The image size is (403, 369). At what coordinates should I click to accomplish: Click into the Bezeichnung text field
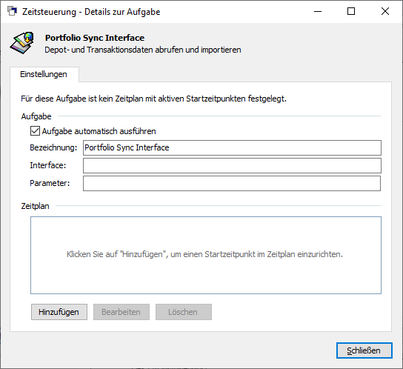[232, 147]
